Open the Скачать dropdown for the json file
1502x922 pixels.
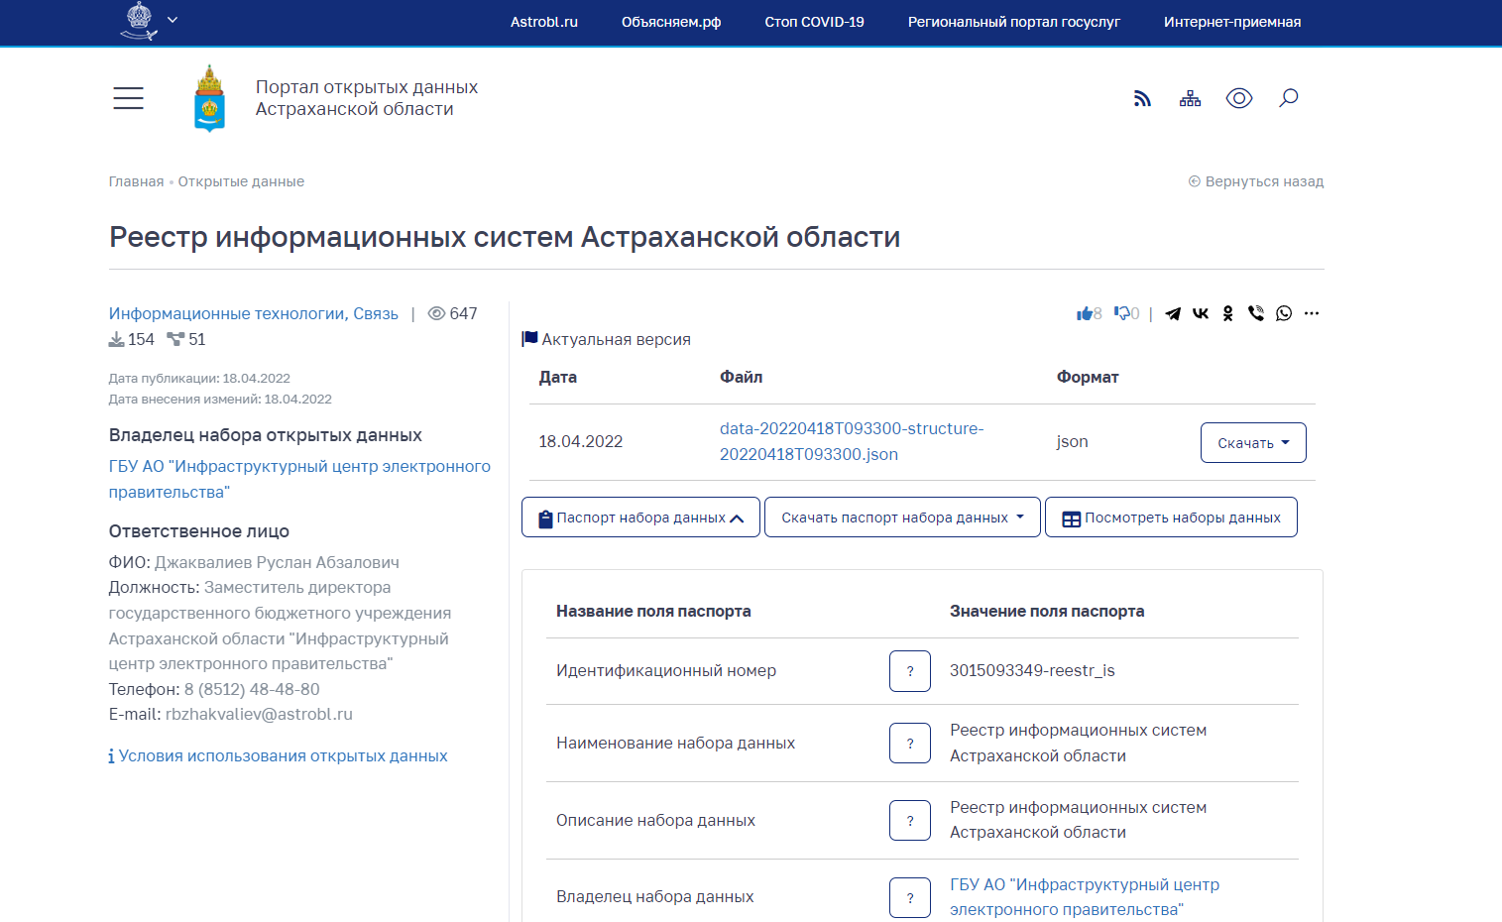1252,443
